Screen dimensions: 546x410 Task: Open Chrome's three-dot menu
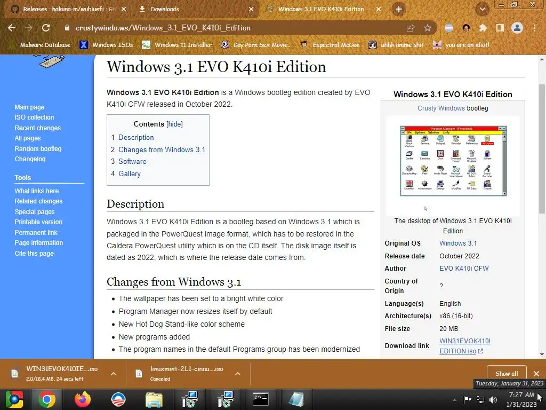click(x=534, y=28)
